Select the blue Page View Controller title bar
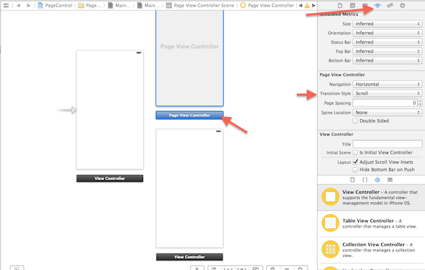Image resolution: width=425 pixels, height=270 pixels. (189, 116)
